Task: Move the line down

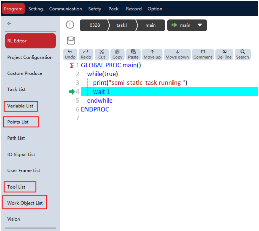Action: [x=177, y=54]
